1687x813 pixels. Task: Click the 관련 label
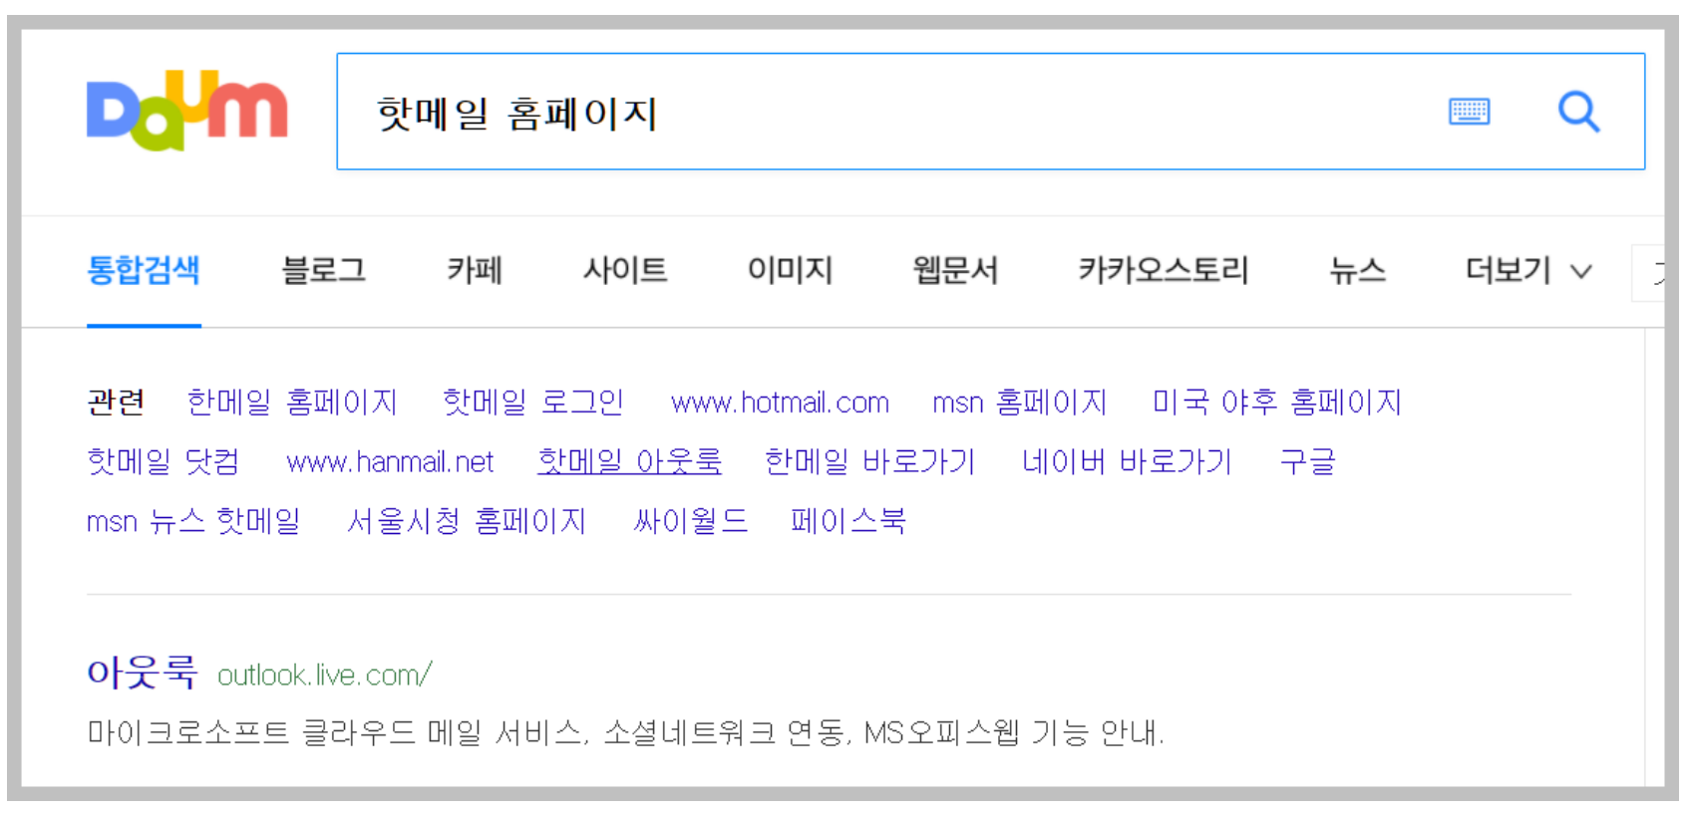click(x=116, y=402)
